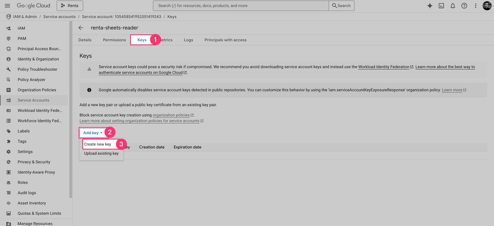Follow the organization policies link

[171, 115]
